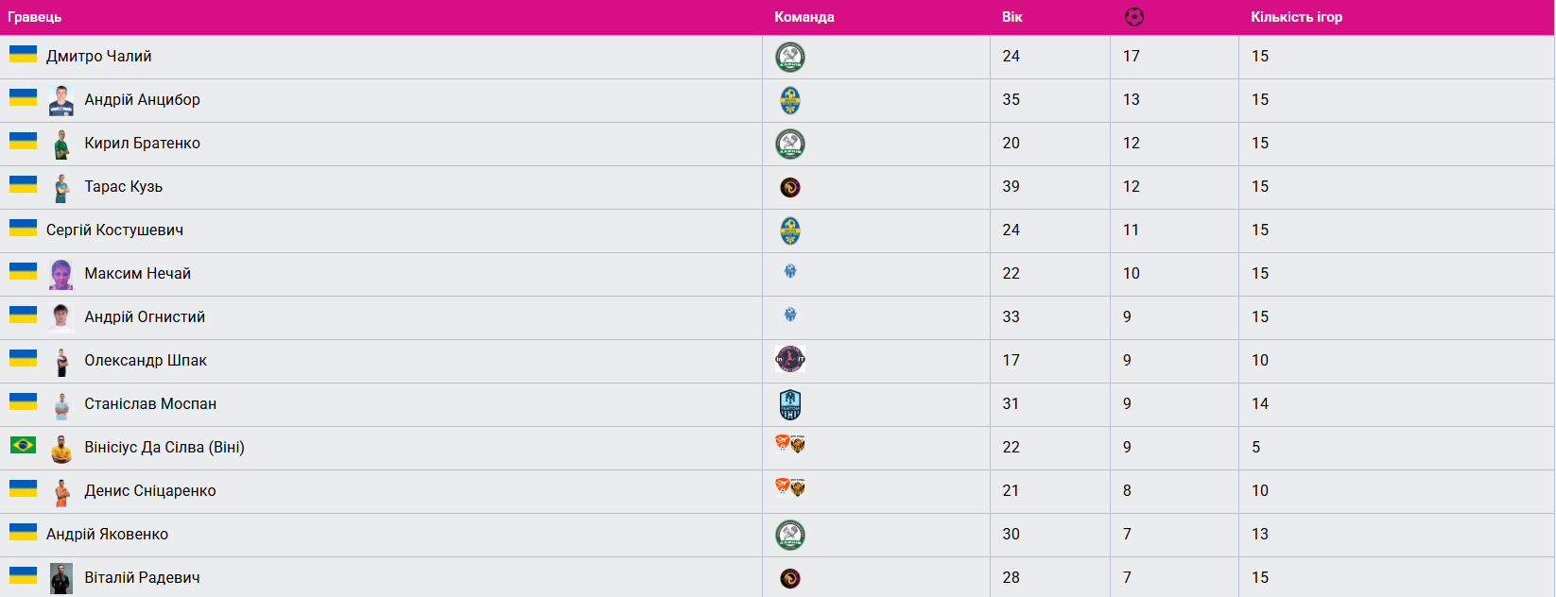
Task: Sort by Команда column header
Action: (804, 17)
